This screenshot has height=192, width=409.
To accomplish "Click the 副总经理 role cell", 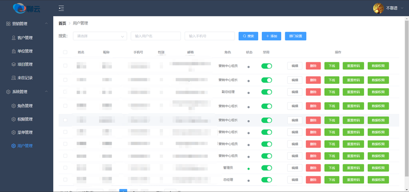I will coord(228,92).
